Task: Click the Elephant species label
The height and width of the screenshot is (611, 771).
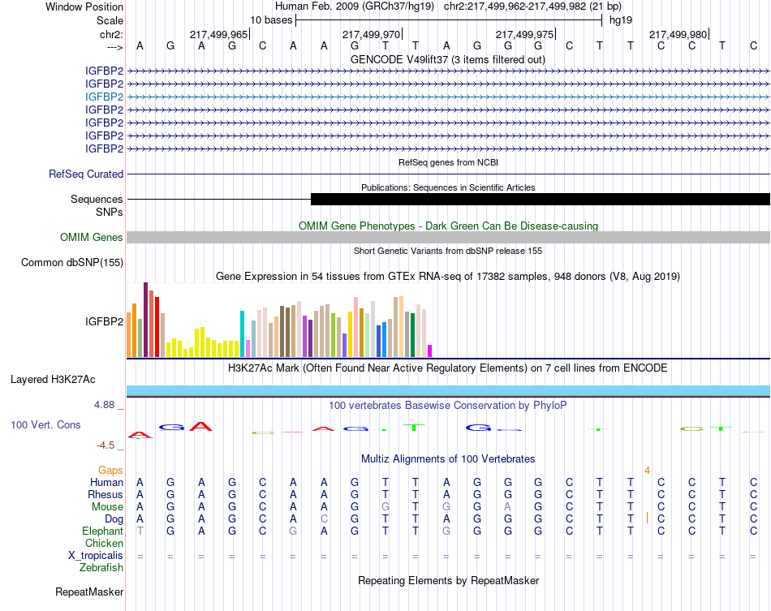Action: coord(102,531)
